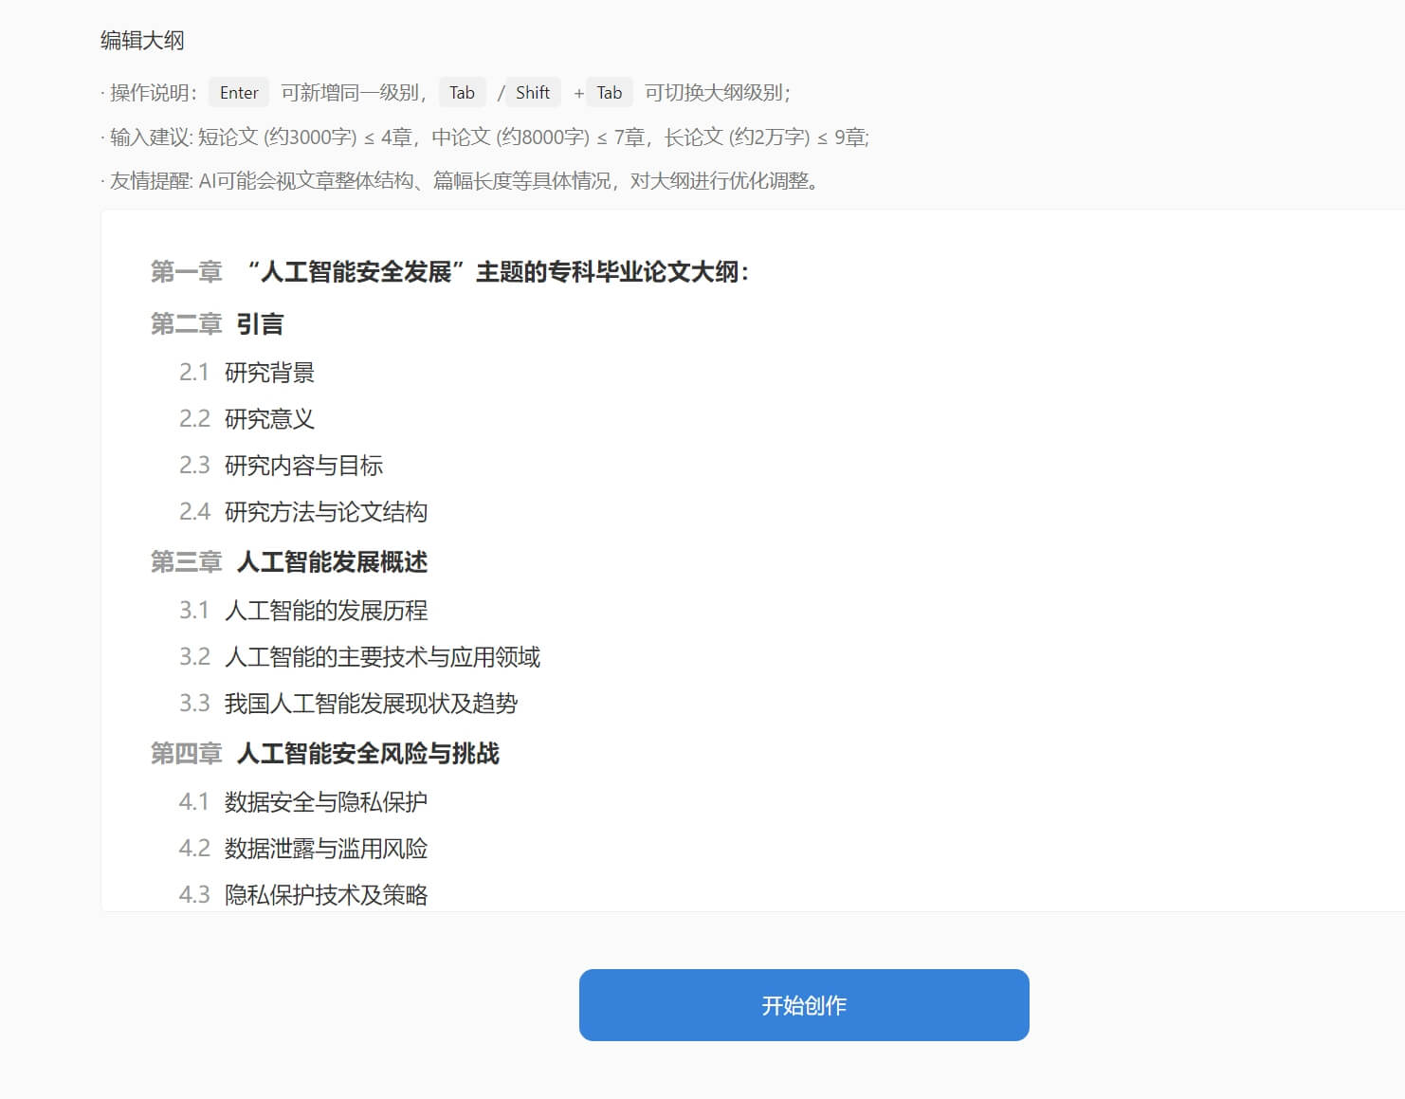Edit subsection 2.4 研究方法与论文结构
The width and height of the screenshot is (1405, 1099).
tap(325, 512)
